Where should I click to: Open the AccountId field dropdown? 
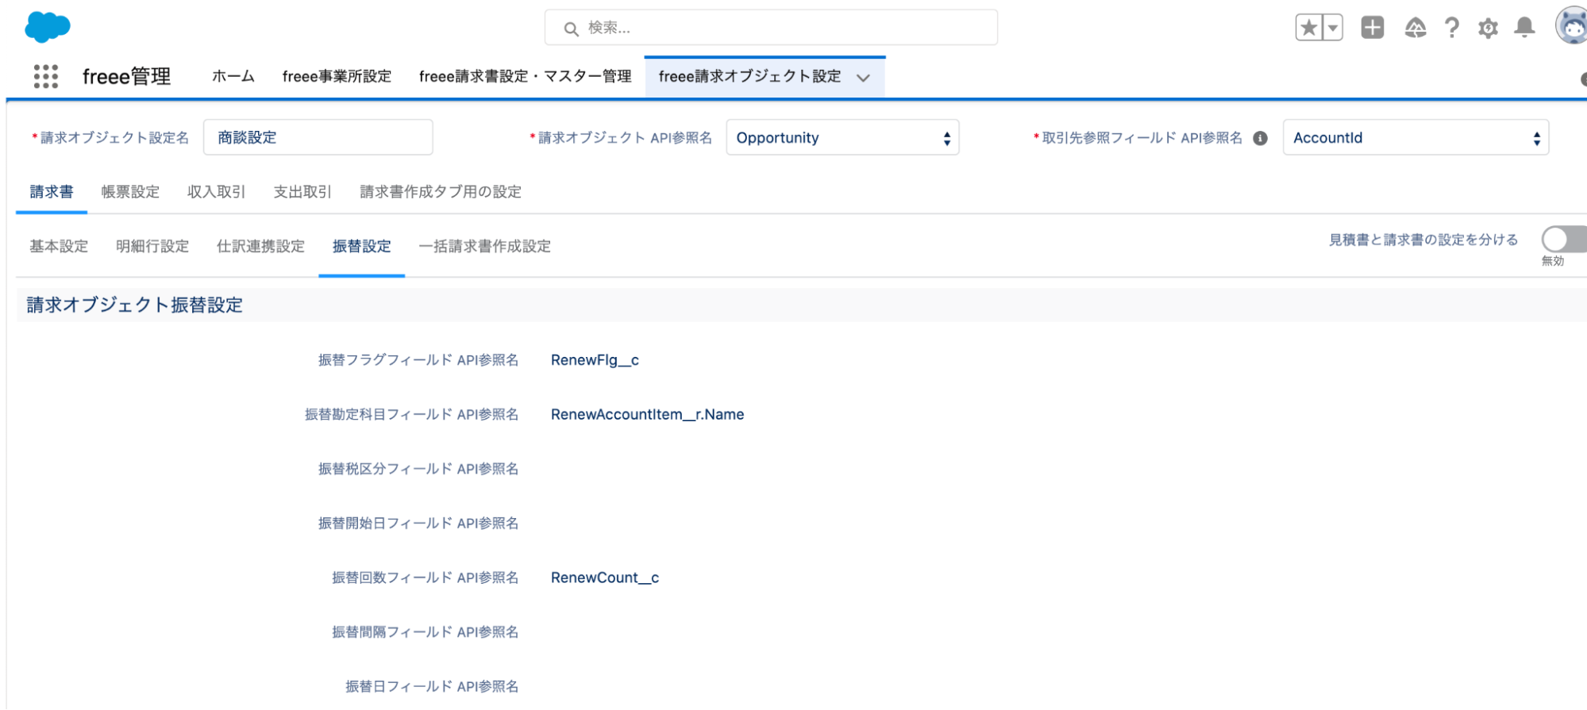tap(1416, 137)
